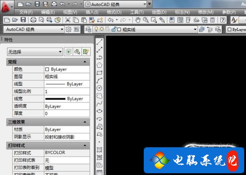
Task: Click the Zoom Window icon
Action: click(154, 20)
